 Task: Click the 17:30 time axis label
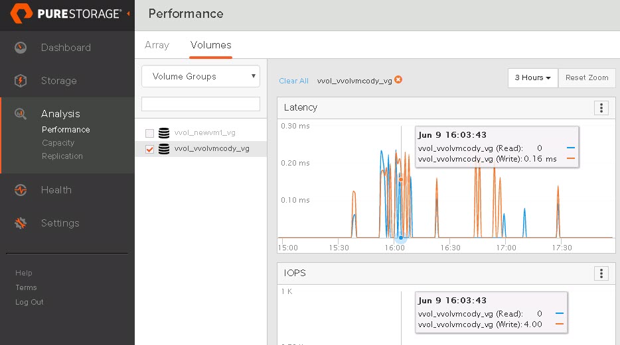pyautogui.click(x=562, y=248)
